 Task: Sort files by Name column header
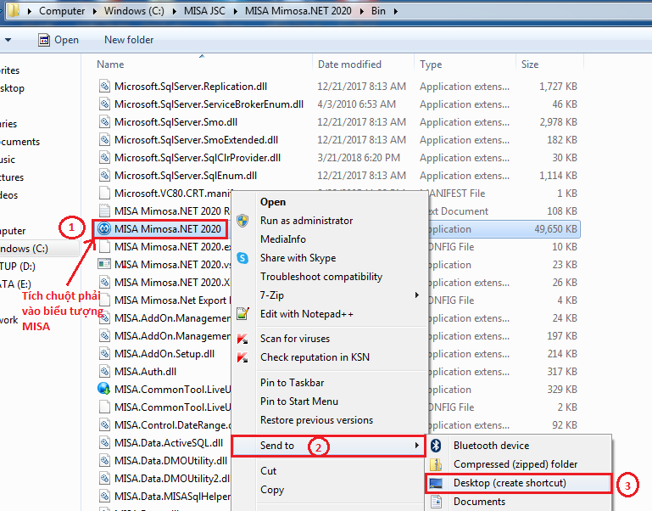pyautogui.click(x=110, y=65)
